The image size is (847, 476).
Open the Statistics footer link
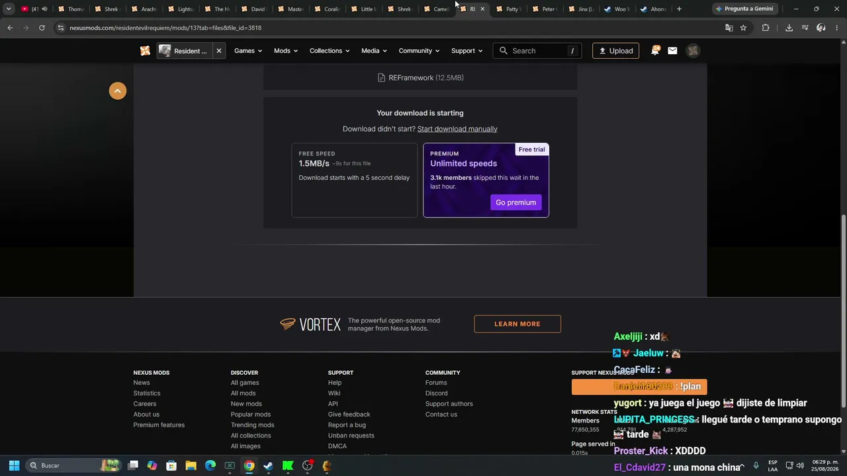147,393
